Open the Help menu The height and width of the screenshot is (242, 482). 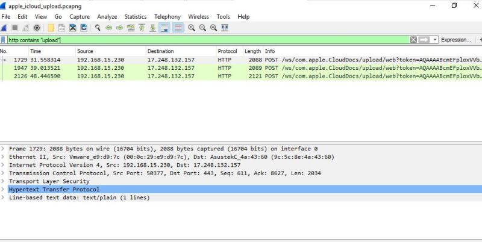pos(243,17)
